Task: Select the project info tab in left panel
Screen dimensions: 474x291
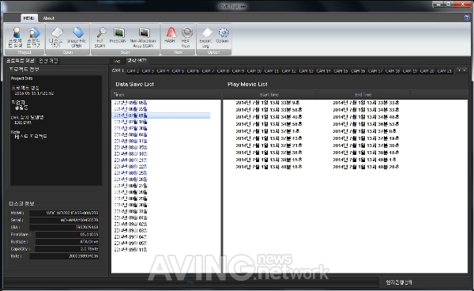Action: [21, 61]
